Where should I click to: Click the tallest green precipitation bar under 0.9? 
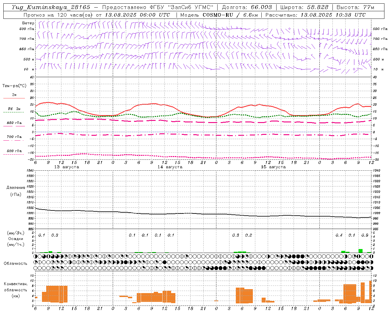(x=360, y=251)
